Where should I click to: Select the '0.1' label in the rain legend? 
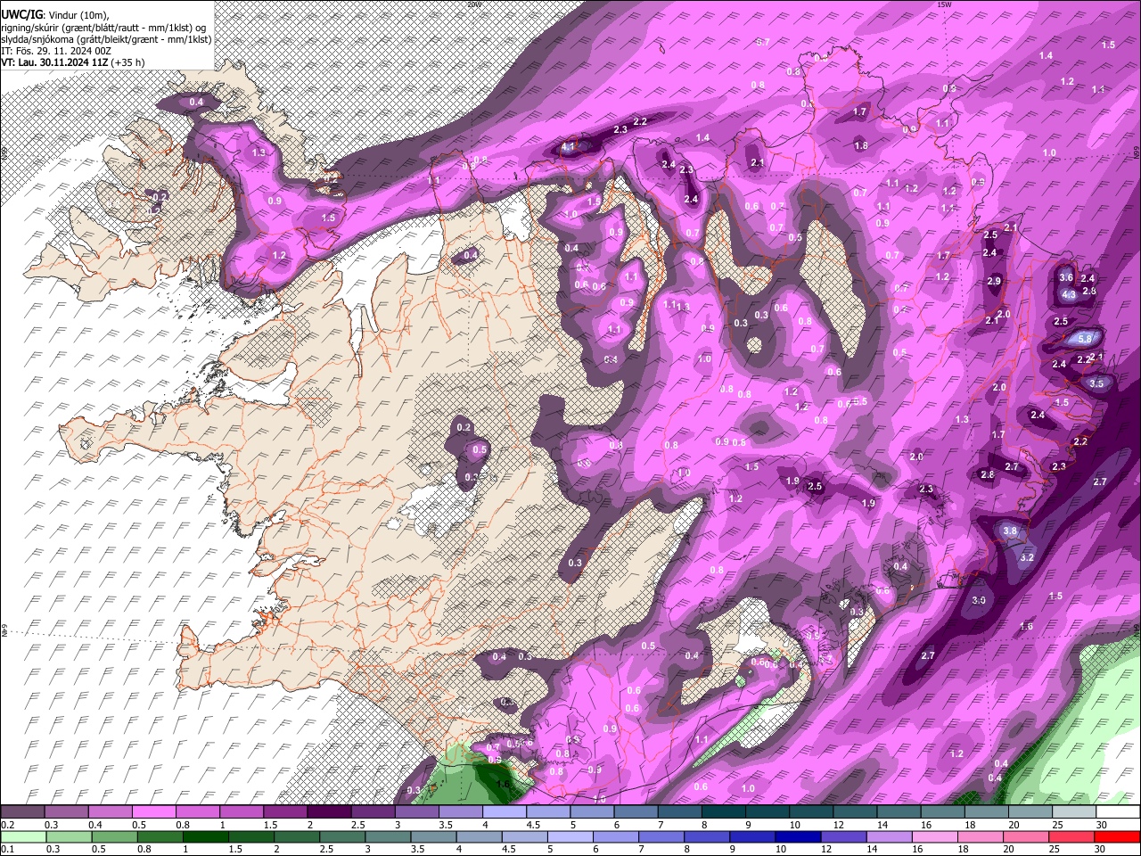click(x=8, y=849)
